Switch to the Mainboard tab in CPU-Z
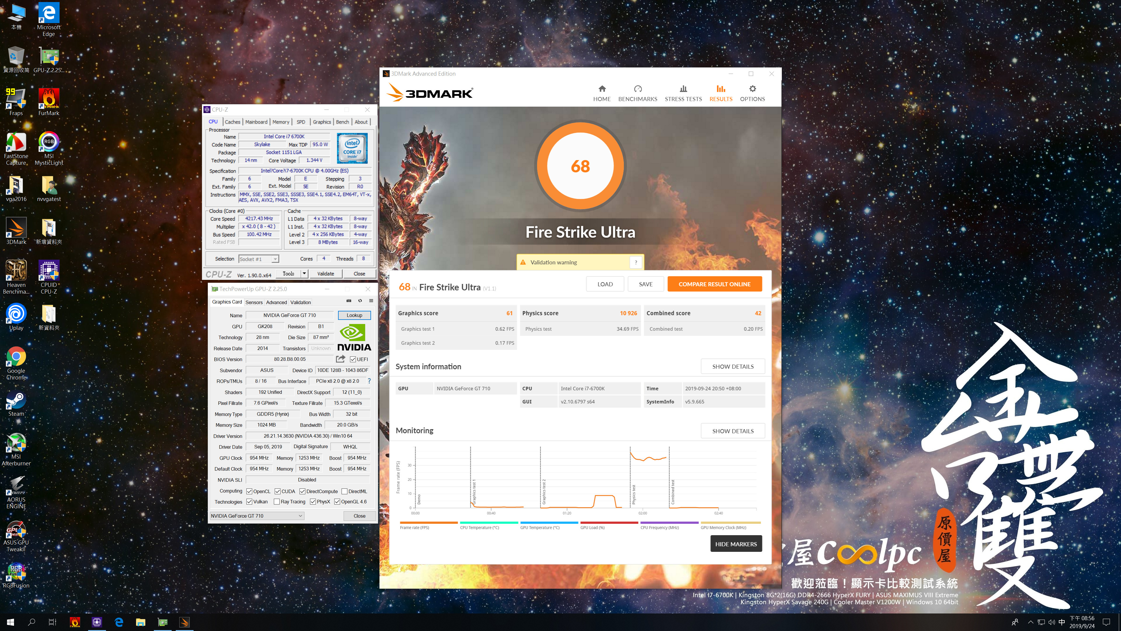The height and width of the screenshot is (631, 1121). tap(256, 122)
